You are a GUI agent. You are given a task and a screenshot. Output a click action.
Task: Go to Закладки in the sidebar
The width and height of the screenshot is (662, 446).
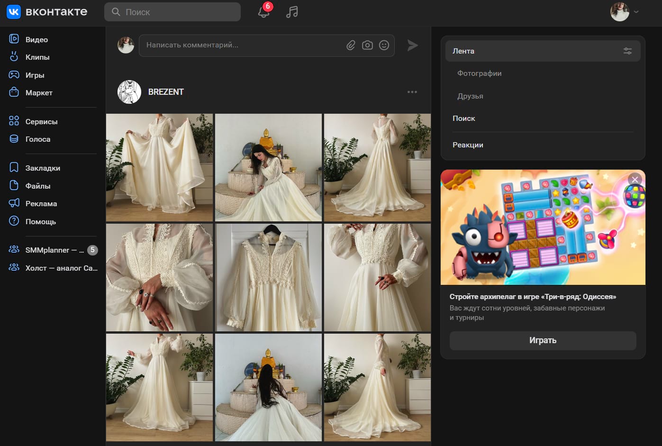coord(43,168)
